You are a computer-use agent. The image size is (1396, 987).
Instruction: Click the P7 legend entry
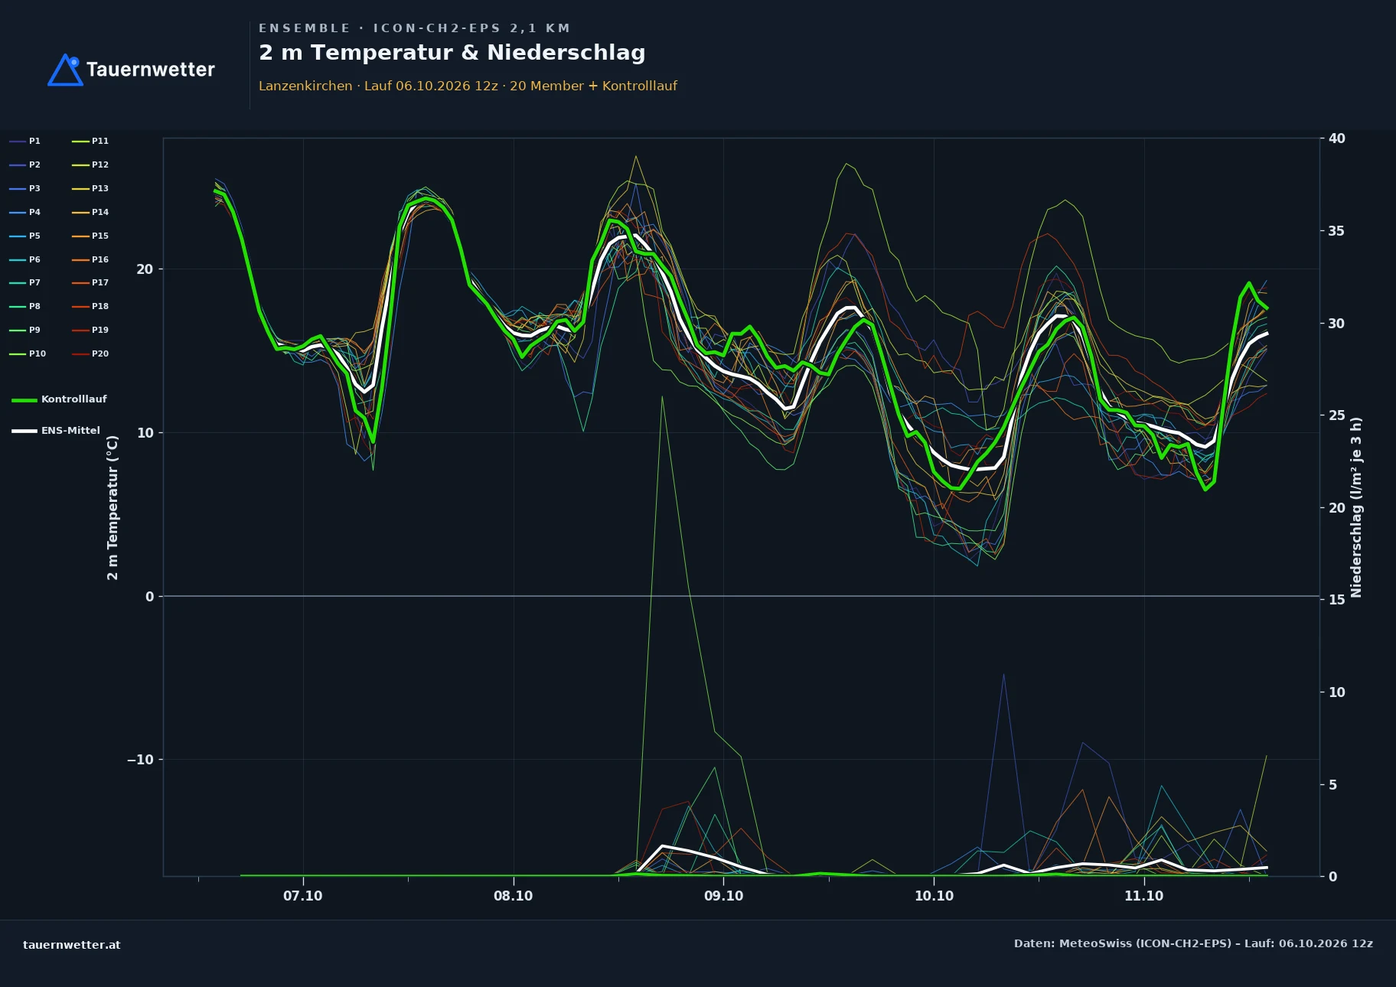tap(25, 283)
